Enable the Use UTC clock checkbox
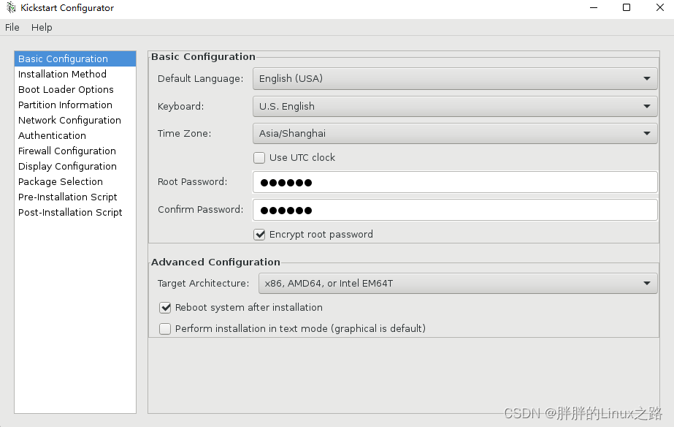Viewport: 674px width, 427px height. pyautogui.click(x=259, y=157)
